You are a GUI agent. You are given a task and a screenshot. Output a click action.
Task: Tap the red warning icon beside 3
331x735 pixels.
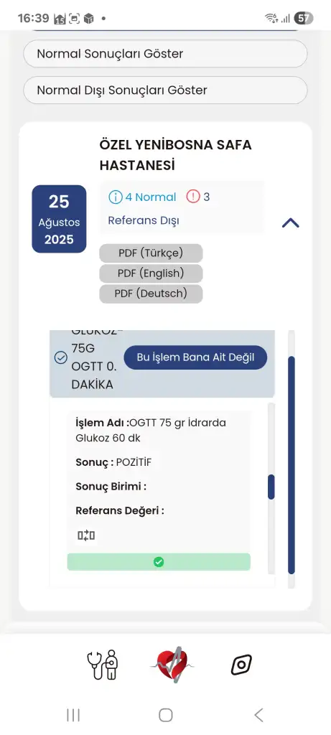[x=193, y=197]
